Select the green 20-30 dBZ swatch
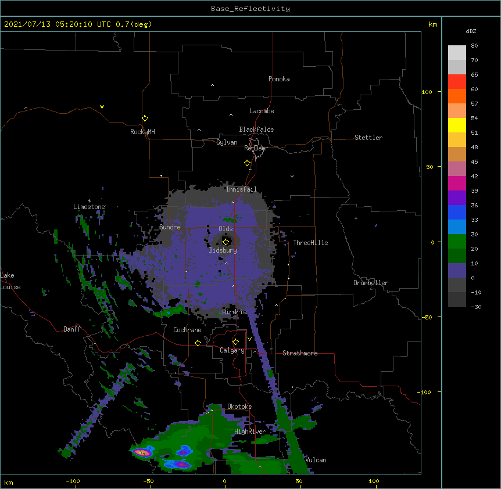 click(457, 242)
